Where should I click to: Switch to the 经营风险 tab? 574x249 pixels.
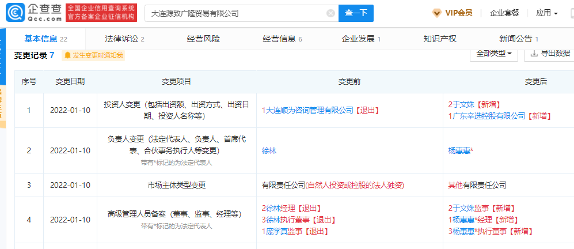pyautogui.click(x=203, y=39)
